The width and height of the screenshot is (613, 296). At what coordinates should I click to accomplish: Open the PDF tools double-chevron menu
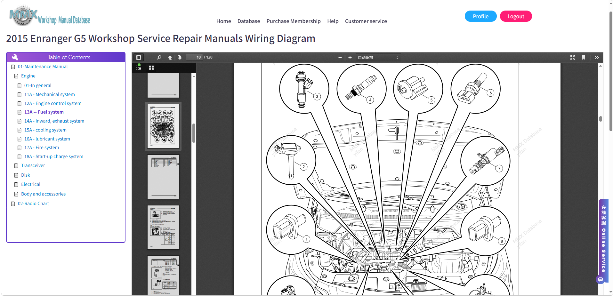[597, 58]
